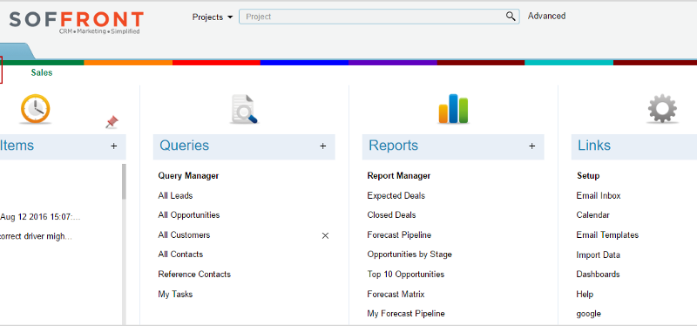This screenshot has height=326, width=697.
Task: Add item with Items plus icon
Action: tap(114, 146)
